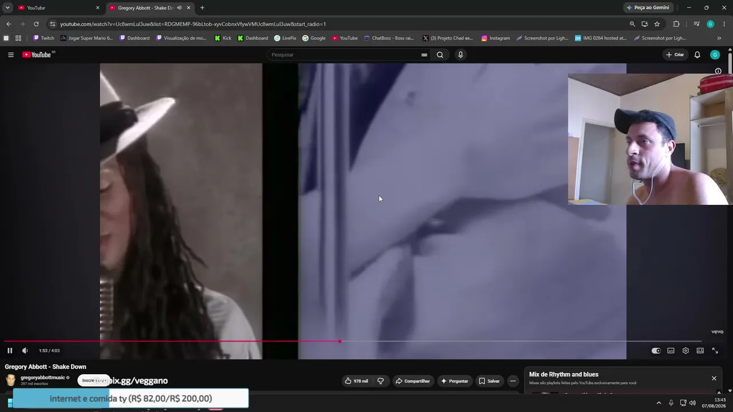The height and width of the screenshot is (412, 733).
Task: Bookmark this page with the star
Action: [657, 24]
